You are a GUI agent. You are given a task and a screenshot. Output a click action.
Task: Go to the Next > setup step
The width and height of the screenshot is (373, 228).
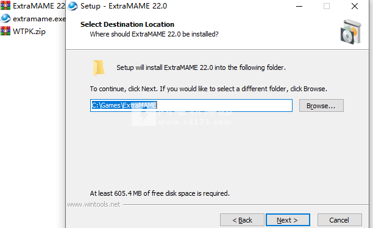click(x=288, y=220)
